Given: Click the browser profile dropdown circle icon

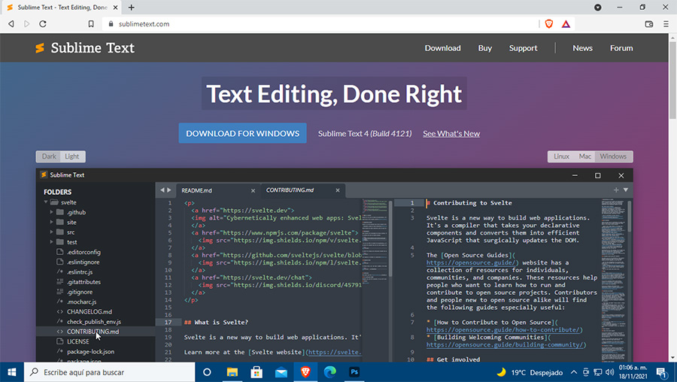Looking at the screenshot, I should point(597,8).
